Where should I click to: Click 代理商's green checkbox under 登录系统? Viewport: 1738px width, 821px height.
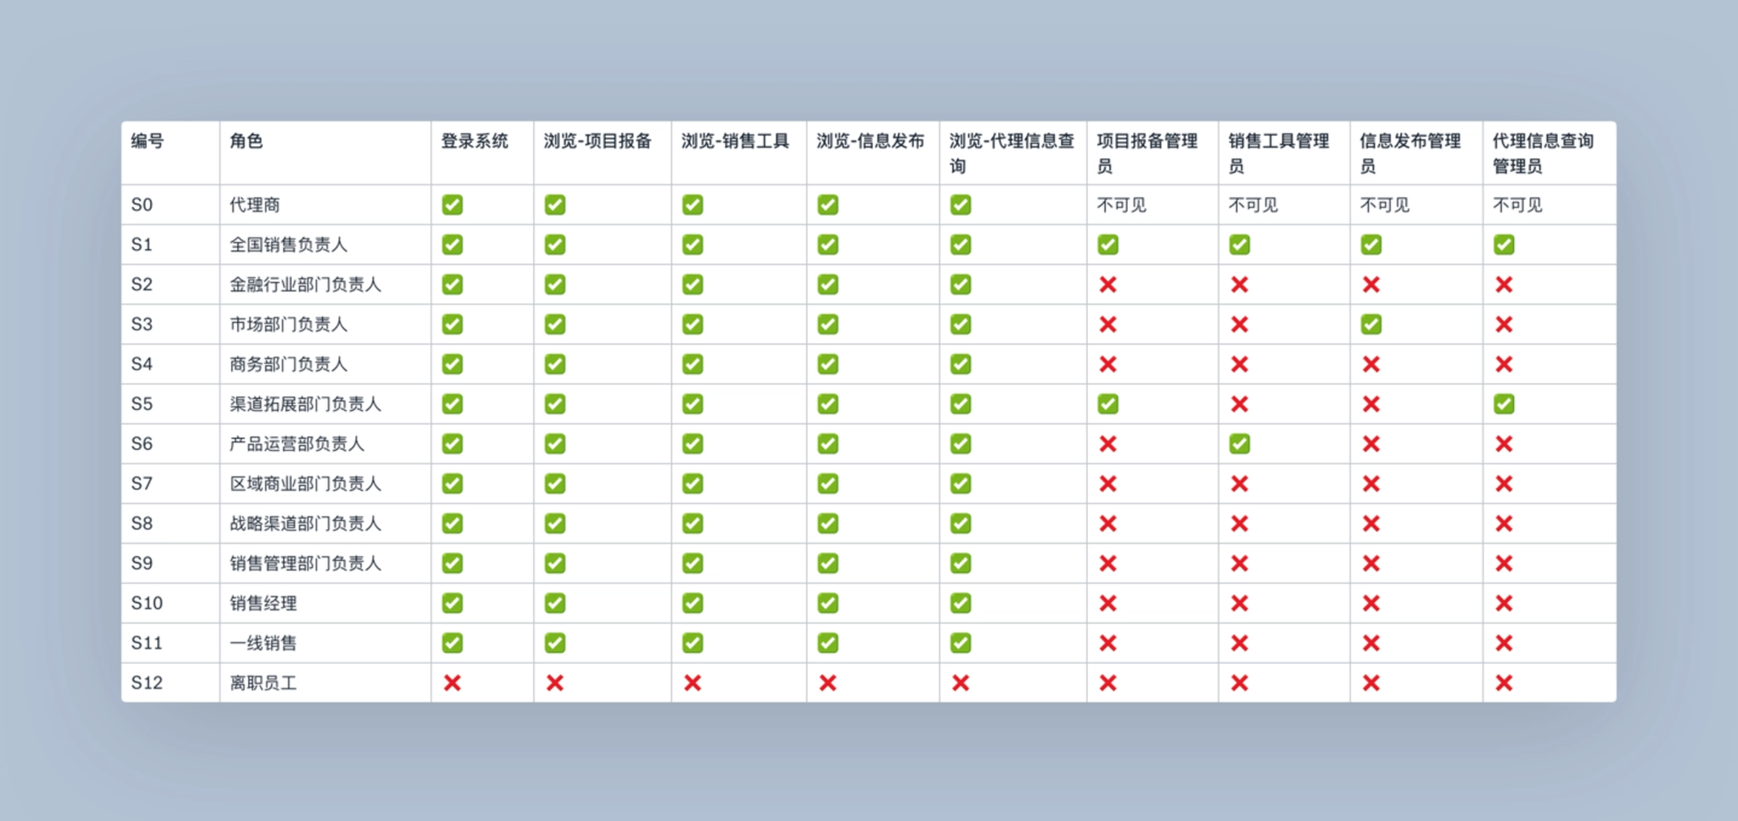(452, 205)
